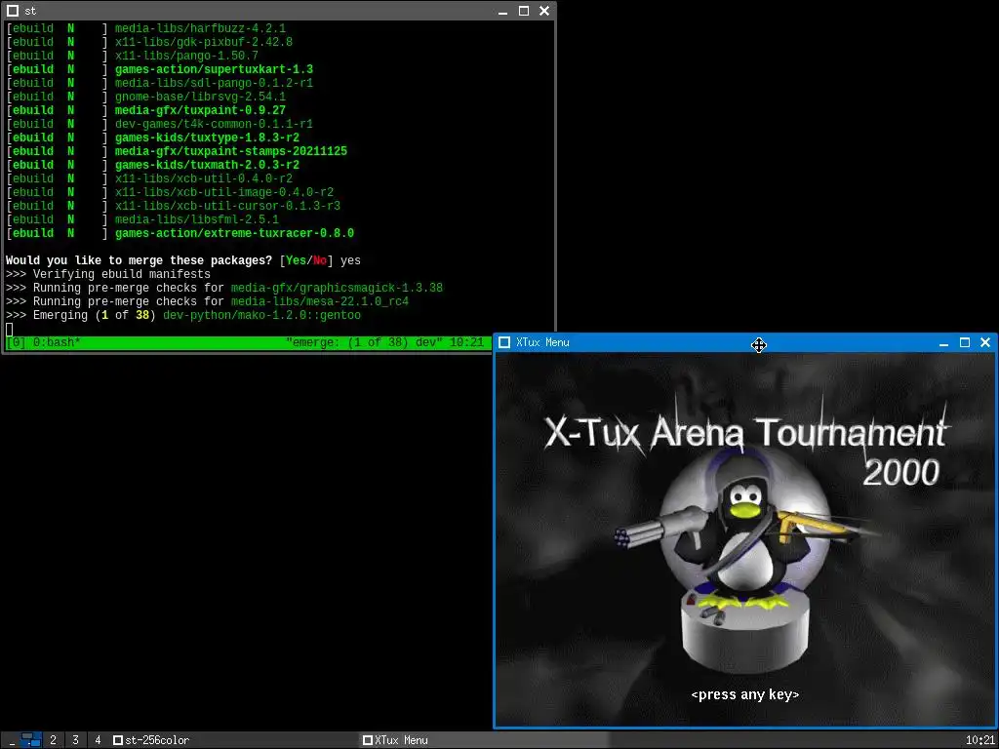Maximize the XTux Menu window
999x749 pixels.
pos(965,342)
